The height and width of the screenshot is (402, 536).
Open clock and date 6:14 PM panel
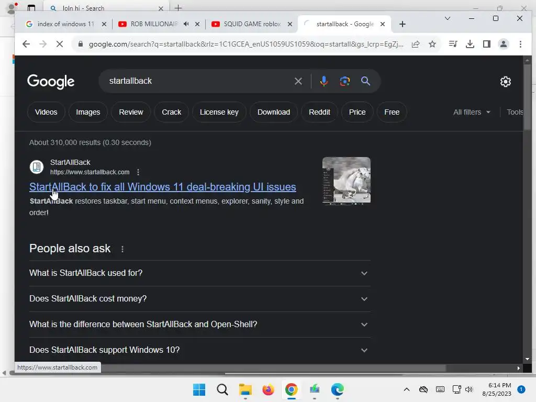click(497, 389)
